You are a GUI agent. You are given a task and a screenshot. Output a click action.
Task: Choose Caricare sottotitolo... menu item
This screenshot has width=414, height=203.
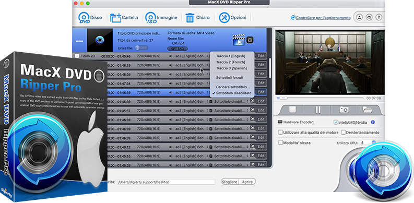[x=233, y=87]
